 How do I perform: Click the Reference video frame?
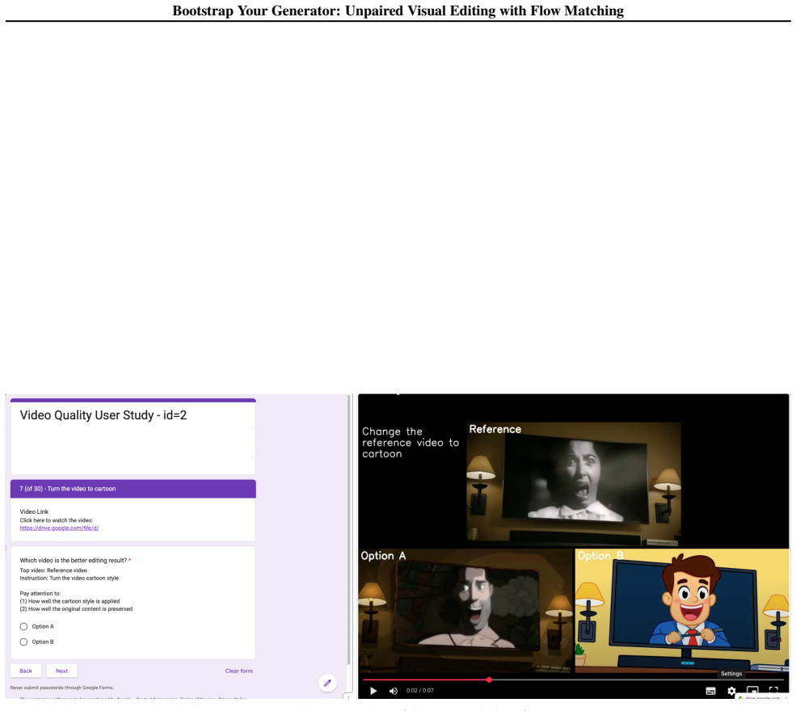[x=574, y=485]
